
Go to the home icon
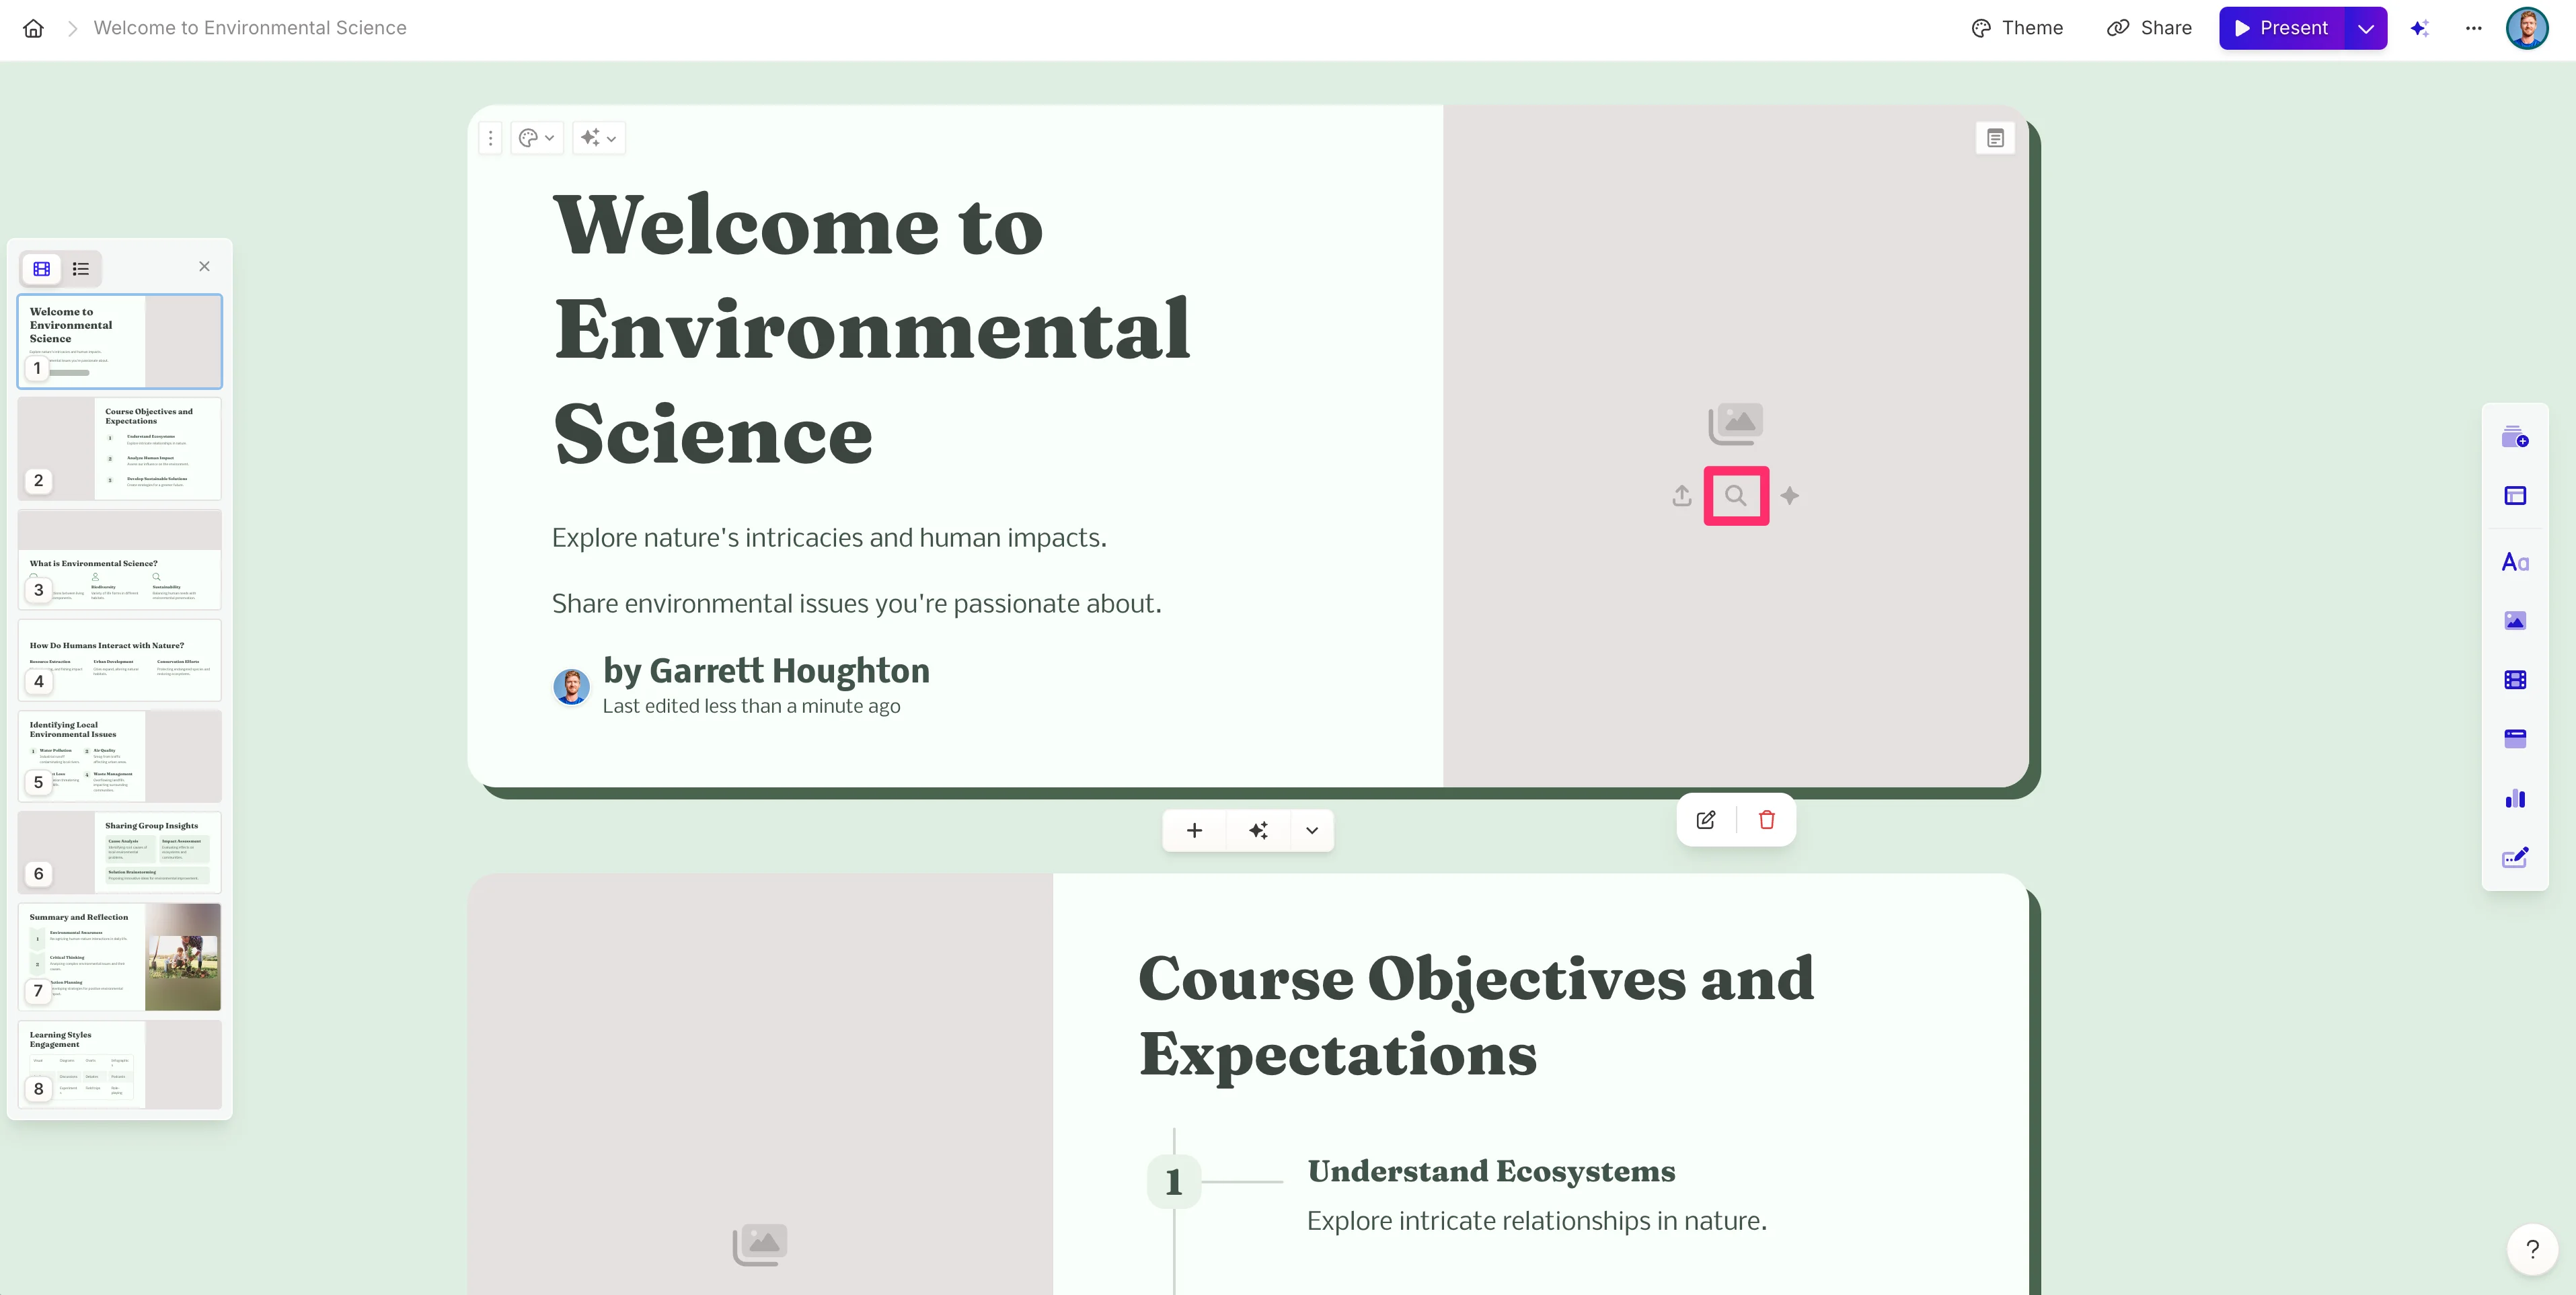[33, 28]
